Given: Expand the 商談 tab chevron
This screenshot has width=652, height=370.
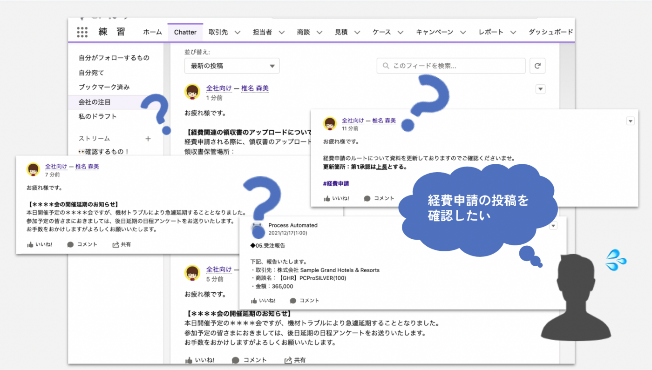Looking at the screenshot, I should (319, 33).
